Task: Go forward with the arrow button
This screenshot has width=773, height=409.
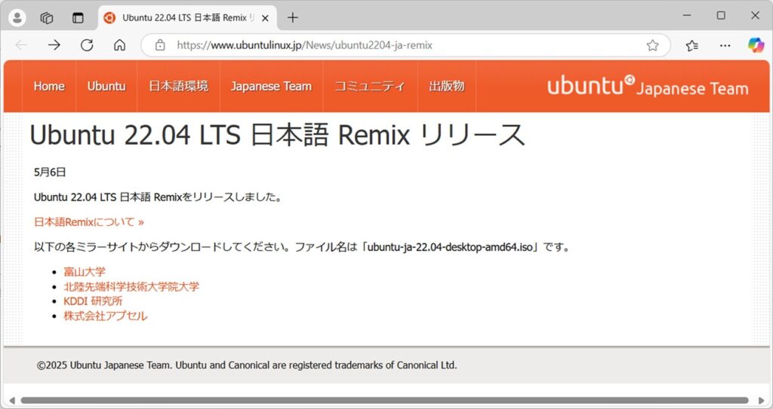Action: (54, 45)
